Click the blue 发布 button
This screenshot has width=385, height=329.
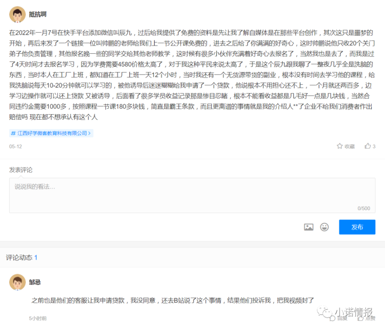point(357,227)
